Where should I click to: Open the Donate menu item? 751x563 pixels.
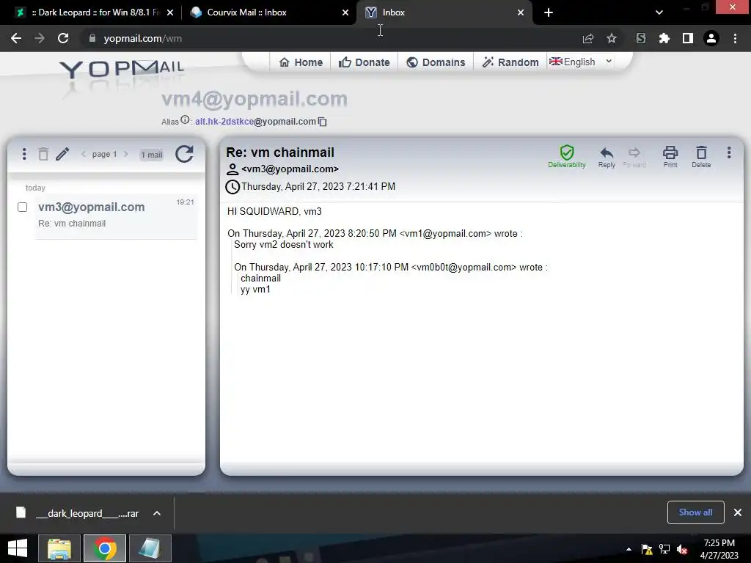[x=364, y=62]
